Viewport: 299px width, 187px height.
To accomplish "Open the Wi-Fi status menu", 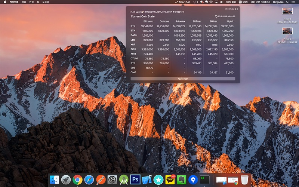I will coord(210,2).
